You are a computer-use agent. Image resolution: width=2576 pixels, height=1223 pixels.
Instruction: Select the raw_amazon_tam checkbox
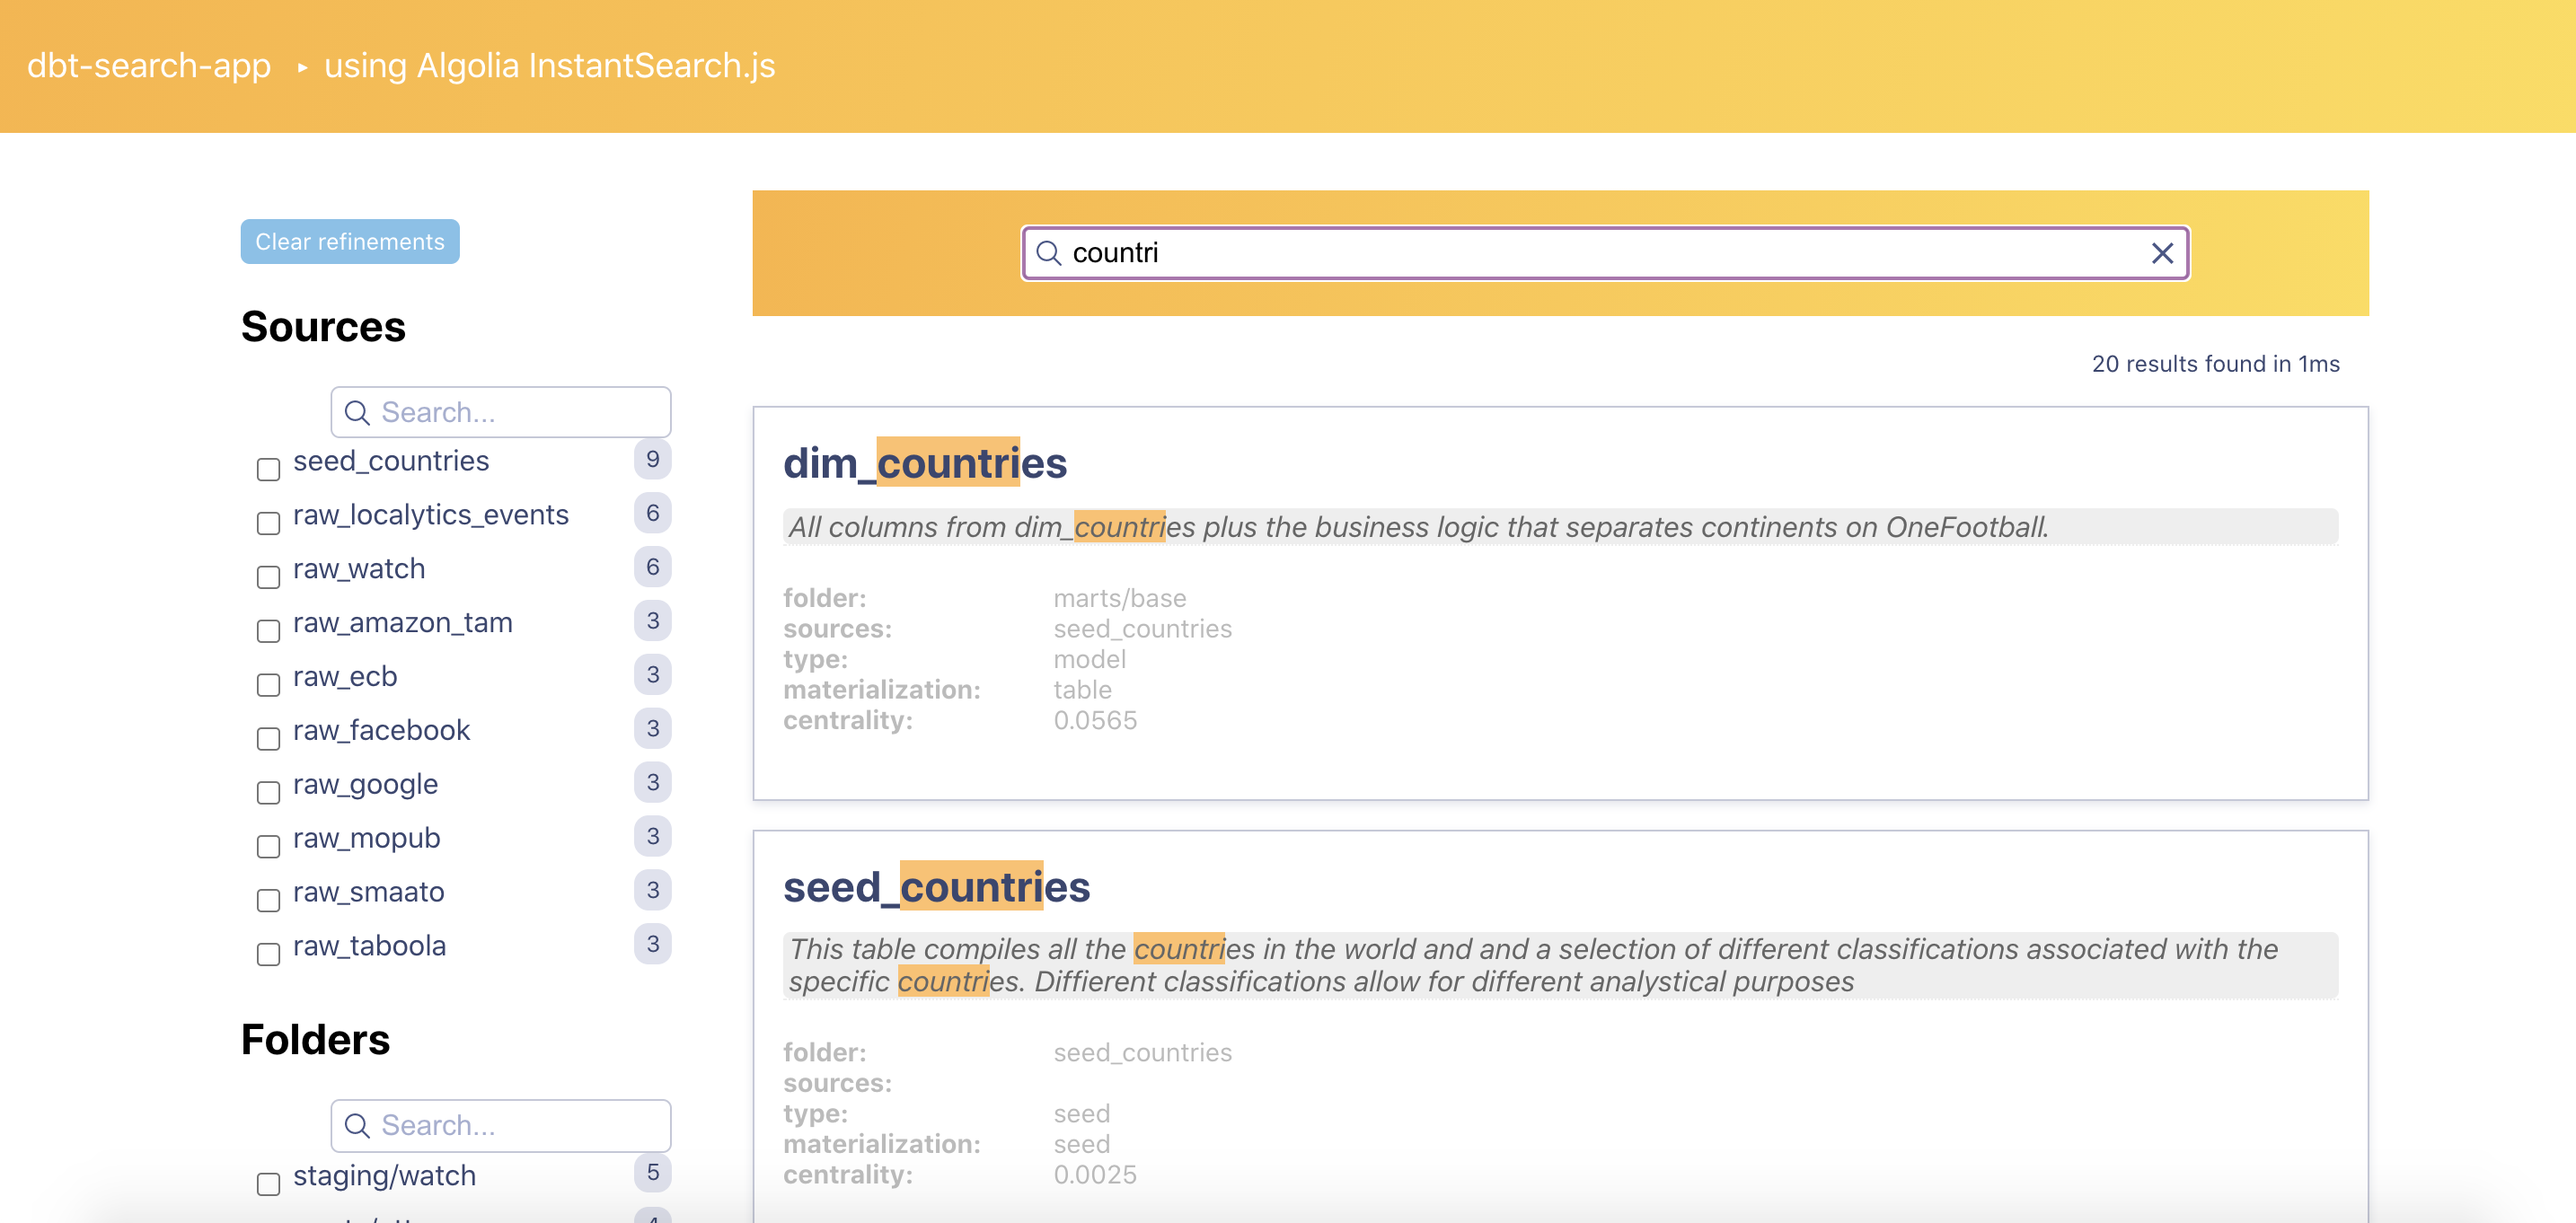point(268,631)
